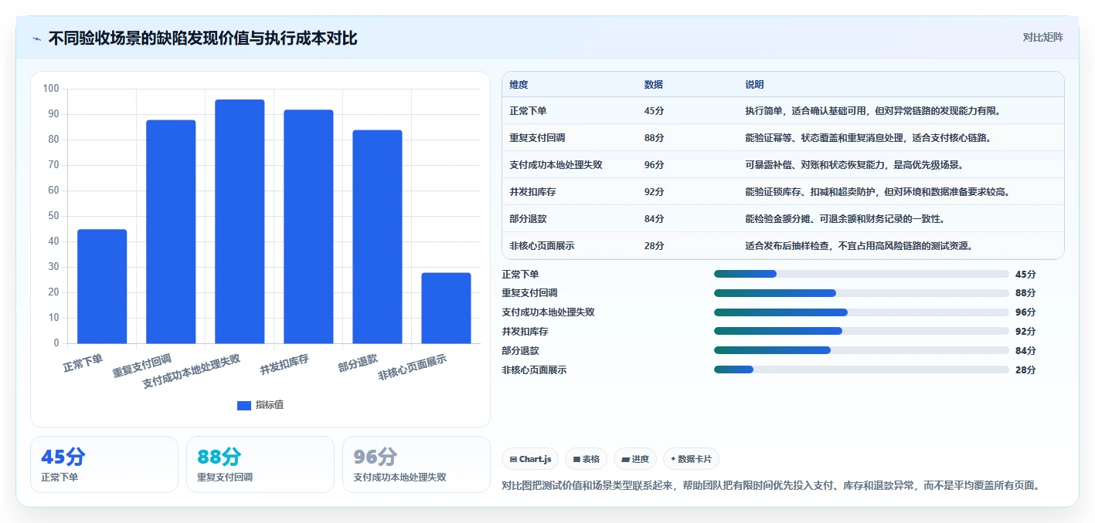The width and height of the screenshot is (1095, 523).
Task: Click the 96分 value in table
Action: [x=654, y=165]
